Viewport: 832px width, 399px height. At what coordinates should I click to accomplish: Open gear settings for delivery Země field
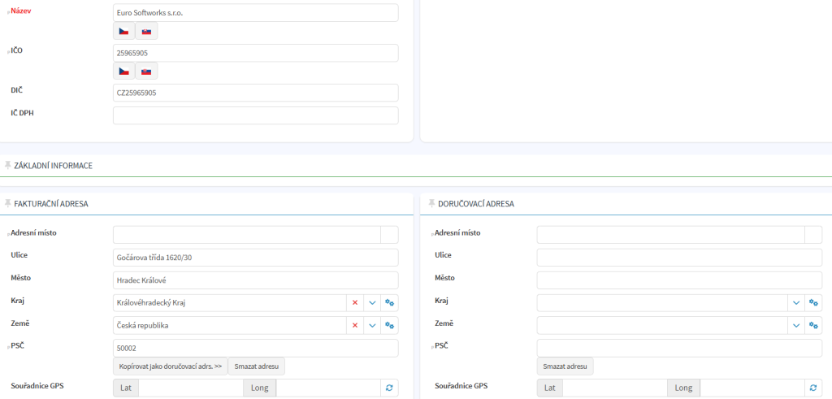pyautogui.click(x=814, y=326)
